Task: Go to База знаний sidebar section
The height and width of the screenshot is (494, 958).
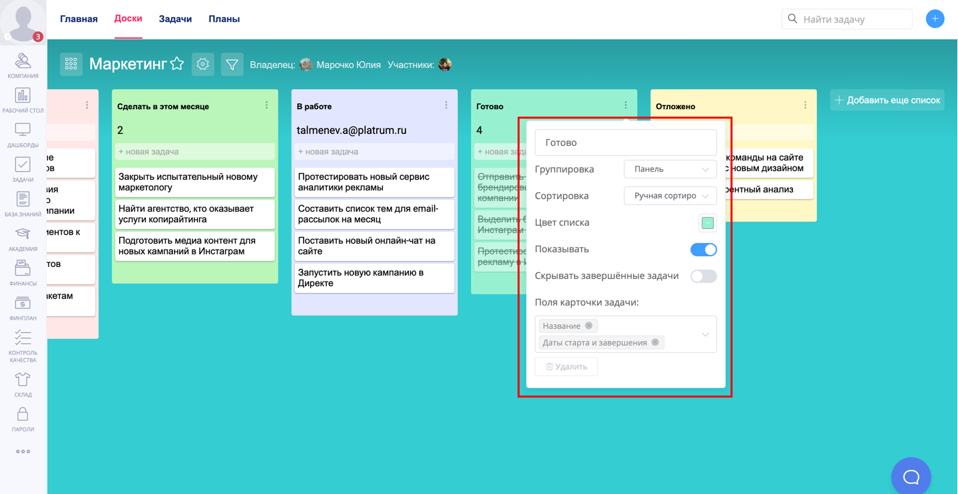Action: click(23, 204)
